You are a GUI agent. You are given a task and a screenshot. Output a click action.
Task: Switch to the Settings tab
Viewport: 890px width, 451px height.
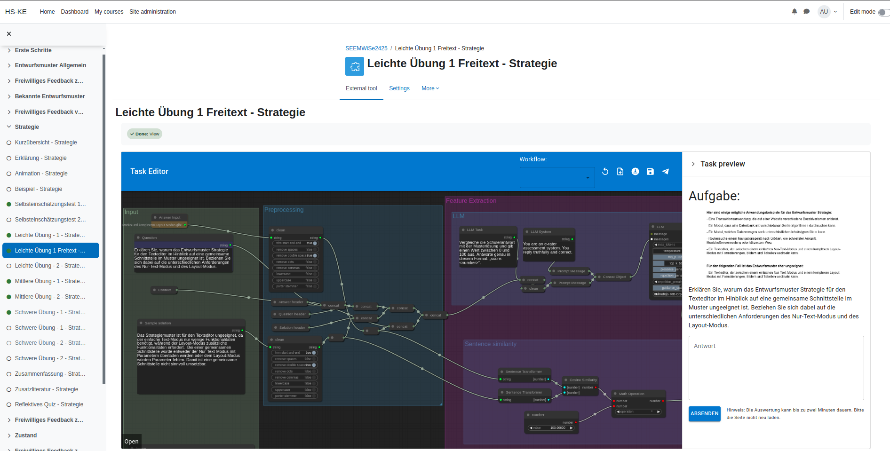pos(399,88)
